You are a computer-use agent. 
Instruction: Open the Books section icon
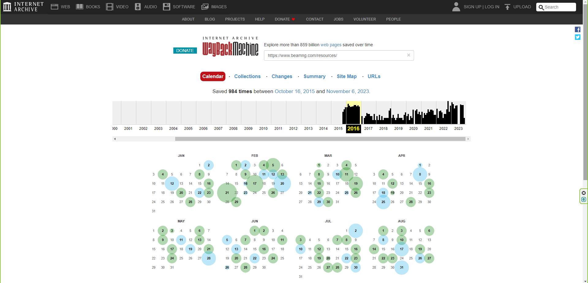pos(80,7)
